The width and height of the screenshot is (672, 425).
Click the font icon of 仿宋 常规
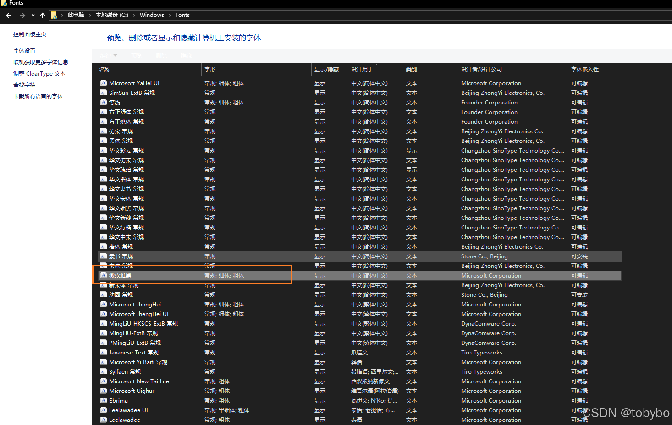pos(104,131)
